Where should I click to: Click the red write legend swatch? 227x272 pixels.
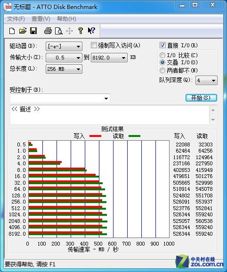(x=95, y=136)
